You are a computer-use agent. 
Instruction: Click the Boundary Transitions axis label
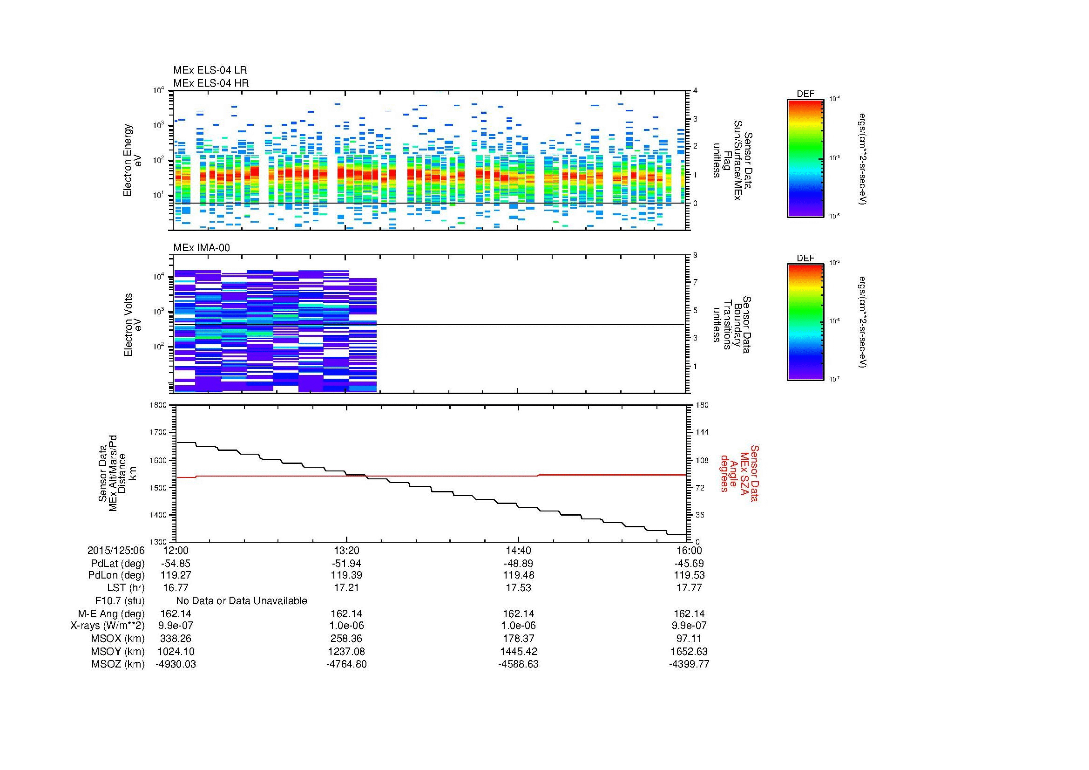click(x=732, y=325)
